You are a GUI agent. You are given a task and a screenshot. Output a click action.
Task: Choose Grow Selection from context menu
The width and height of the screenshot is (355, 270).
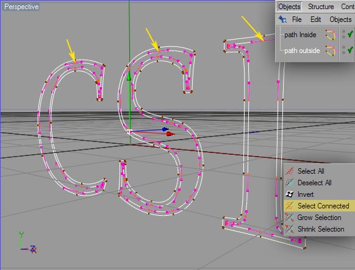point(319,218)
